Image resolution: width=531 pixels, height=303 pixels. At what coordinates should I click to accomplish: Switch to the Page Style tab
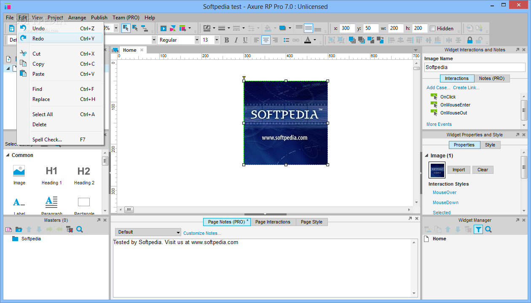[x=311, y=222]
